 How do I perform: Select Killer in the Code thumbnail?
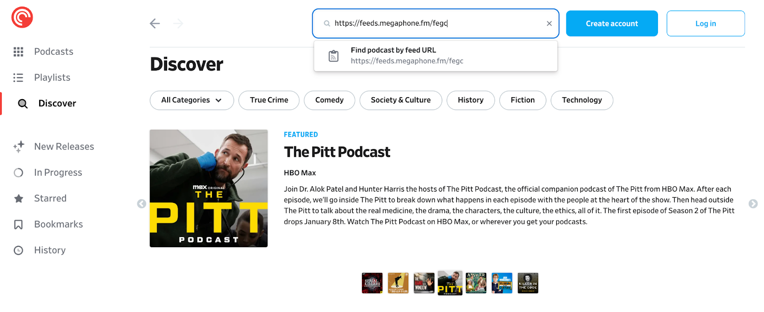click(528, 283)
